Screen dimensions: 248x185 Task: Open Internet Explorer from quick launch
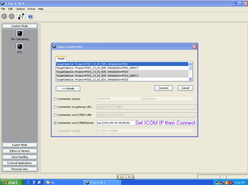point(28,183)
